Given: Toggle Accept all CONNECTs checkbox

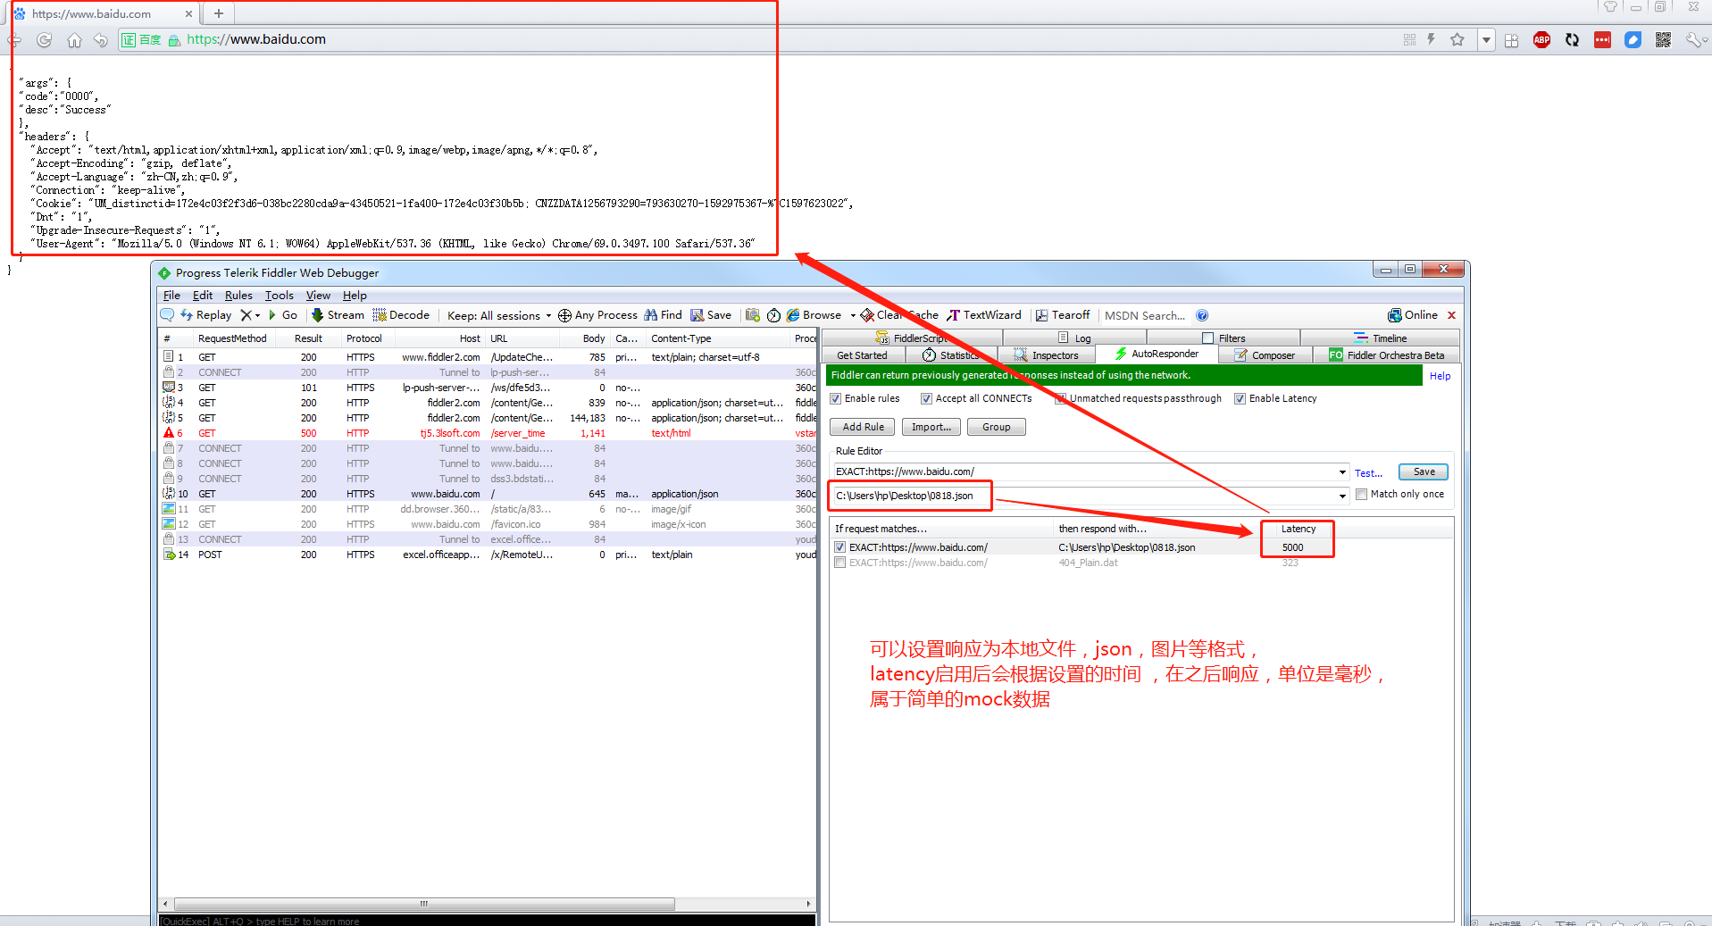Looking at the screenshot, I should [927, 398].
